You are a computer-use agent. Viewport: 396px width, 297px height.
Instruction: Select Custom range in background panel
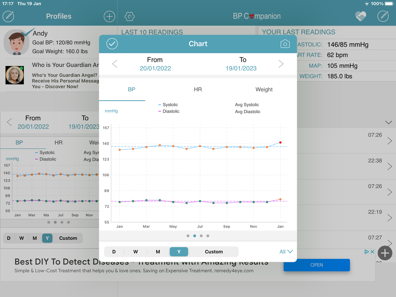coord(68,238)
